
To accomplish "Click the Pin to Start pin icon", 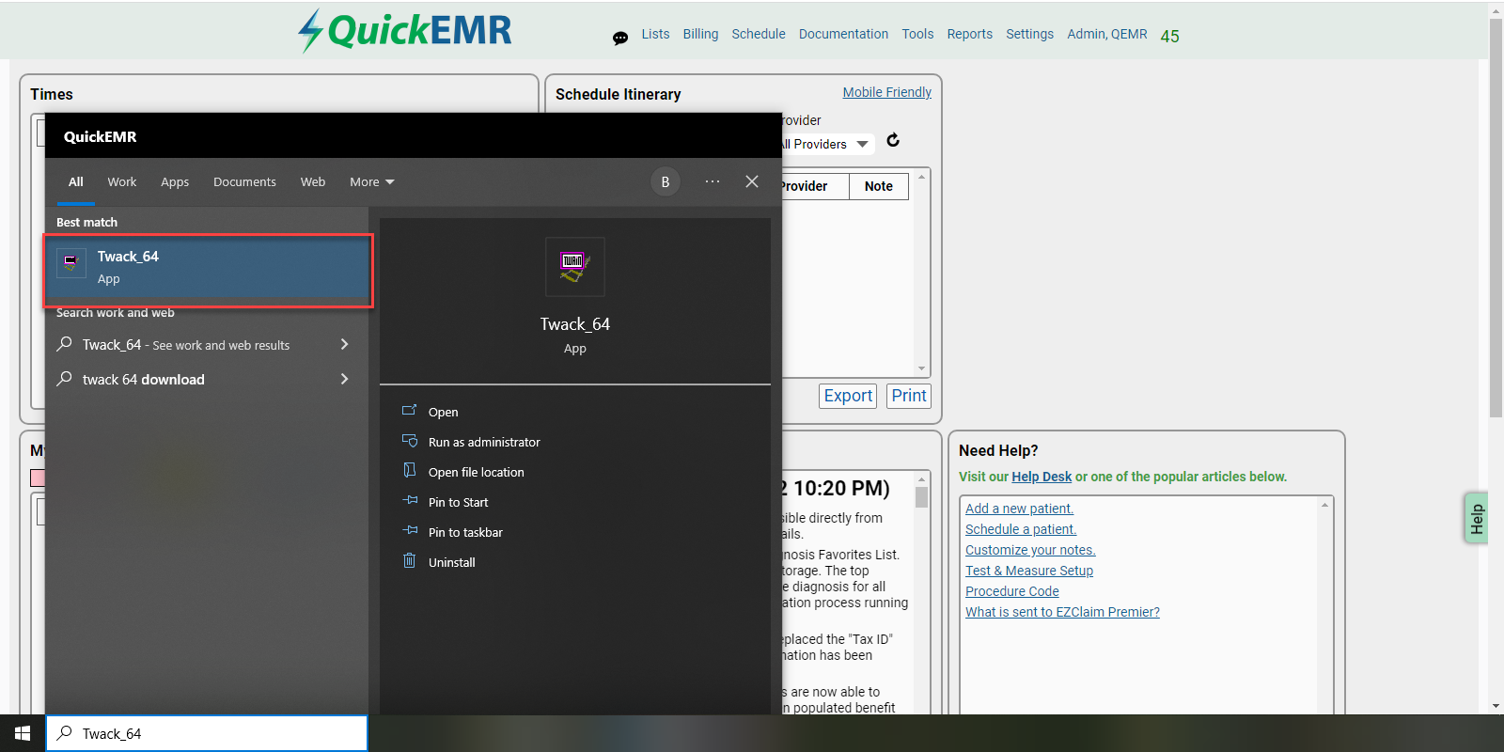I will 410,500.
